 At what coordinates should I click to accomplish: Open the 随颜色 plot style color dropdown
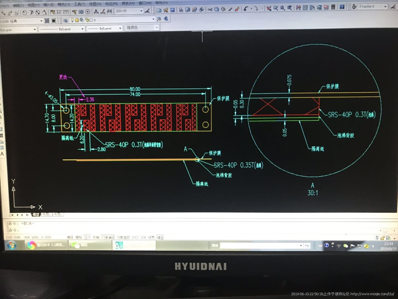click(157, 27)
